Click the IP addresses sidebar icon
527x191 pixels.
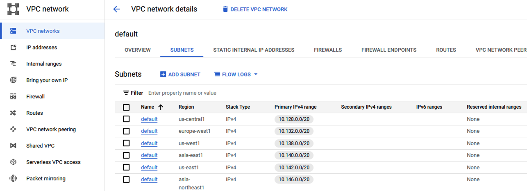[x=13, y=48]
